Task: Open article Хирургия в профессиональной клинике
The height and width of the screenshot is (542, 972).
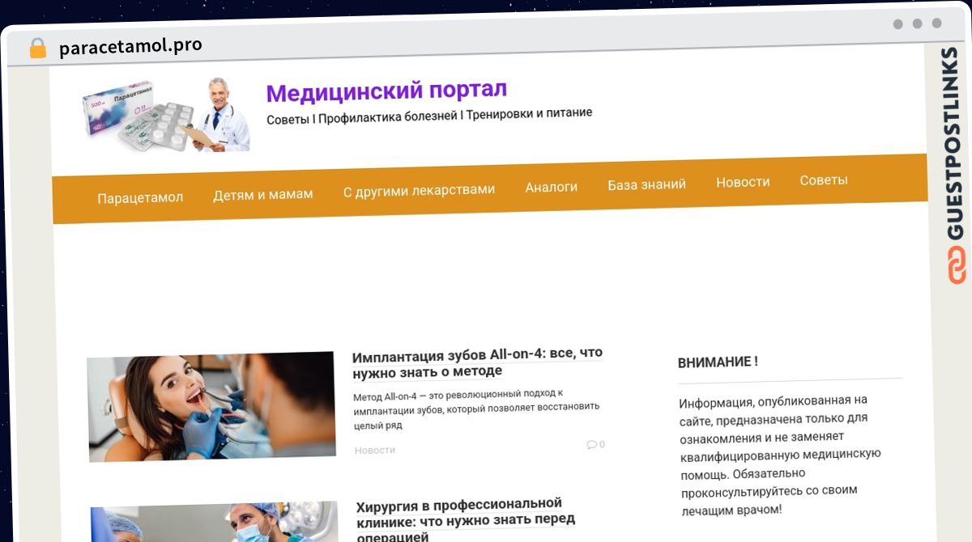Action: pos(466,521)
